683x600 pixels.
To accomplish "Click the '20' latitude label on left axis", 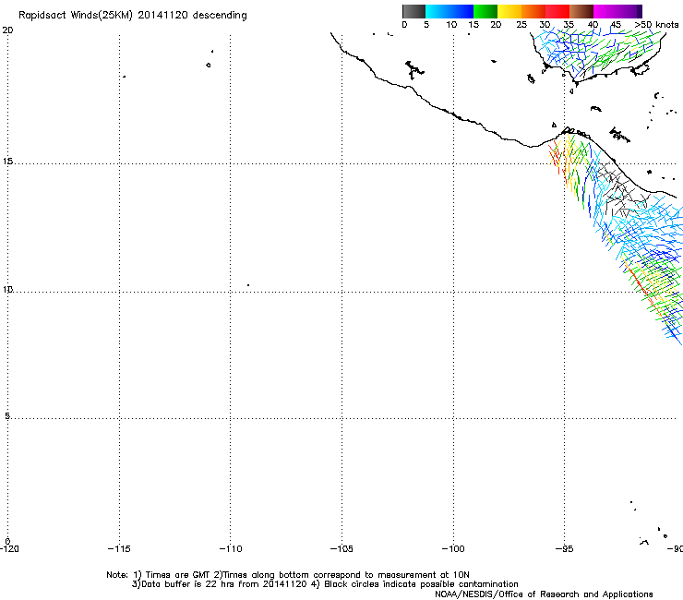I will point(7,30).
